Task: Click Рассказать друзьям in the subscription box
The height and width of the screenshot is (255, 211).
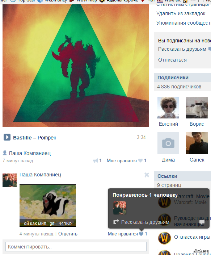Action: coord(182,49)
